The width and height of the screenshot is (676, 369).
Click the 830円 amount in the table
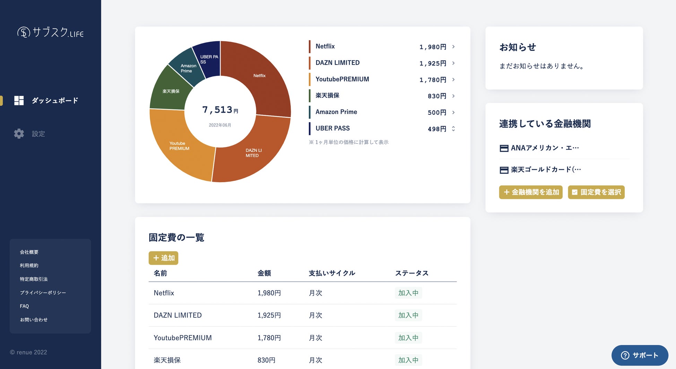pos(267,360)
